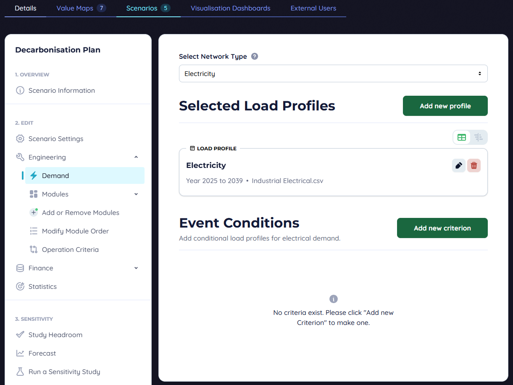The height and width of the screenshot is (385, 513).
Task: Select the Finance database icon
Action: tap(20, 268)
